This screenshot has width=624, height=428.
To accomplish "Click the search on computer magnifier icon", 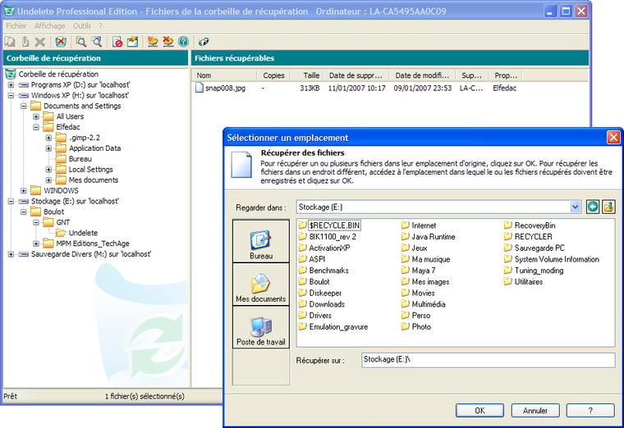I will tap(97, 42).
